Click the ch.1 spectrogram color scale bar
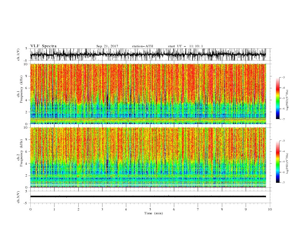 coord(278,98)
